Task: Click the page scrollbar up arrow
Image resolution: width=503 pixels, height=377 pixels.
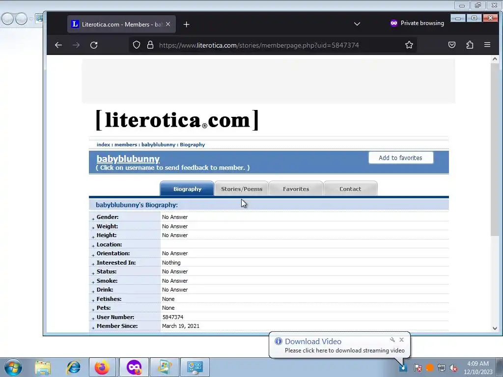Action: (495, 59)
